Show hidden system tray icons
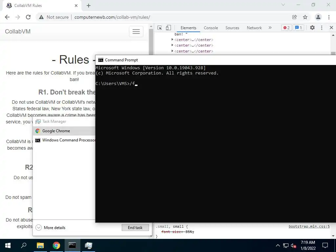The width and height of the screenshot is (336, 252). (278, 245)
